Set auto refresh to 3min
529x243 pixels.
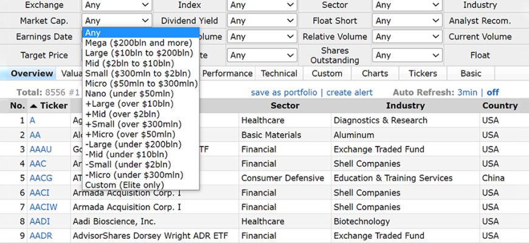pos(467,92)
